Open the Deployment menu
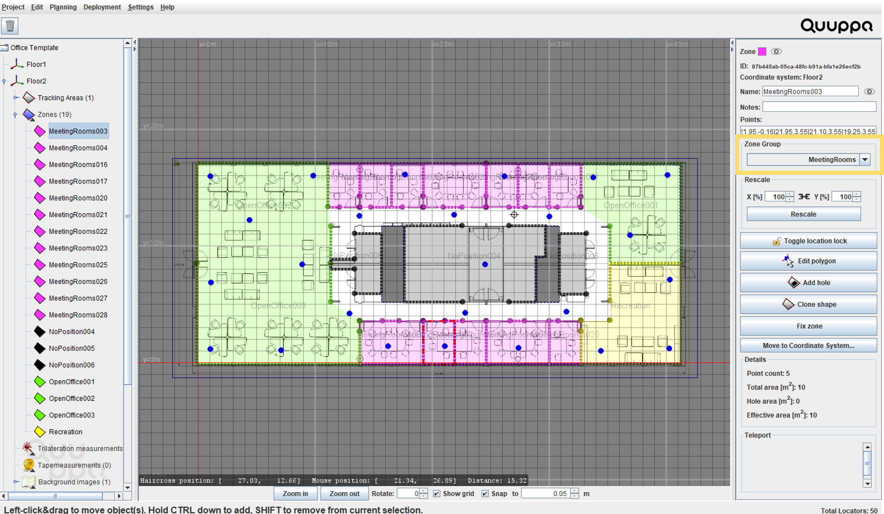 (x=102, y=7)
